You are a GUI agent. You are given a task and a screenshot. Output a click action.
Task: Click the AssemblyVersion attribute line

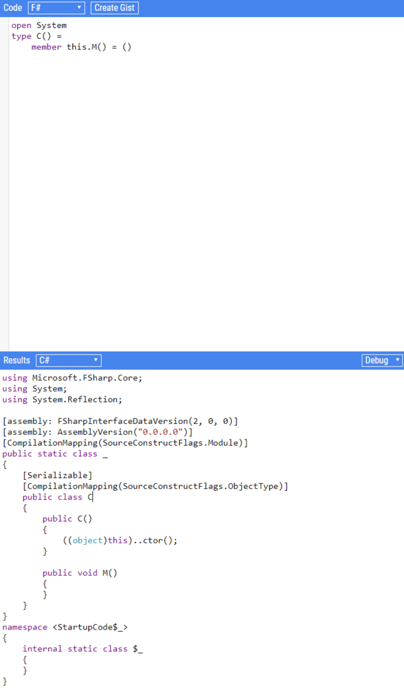pos(97,432)
